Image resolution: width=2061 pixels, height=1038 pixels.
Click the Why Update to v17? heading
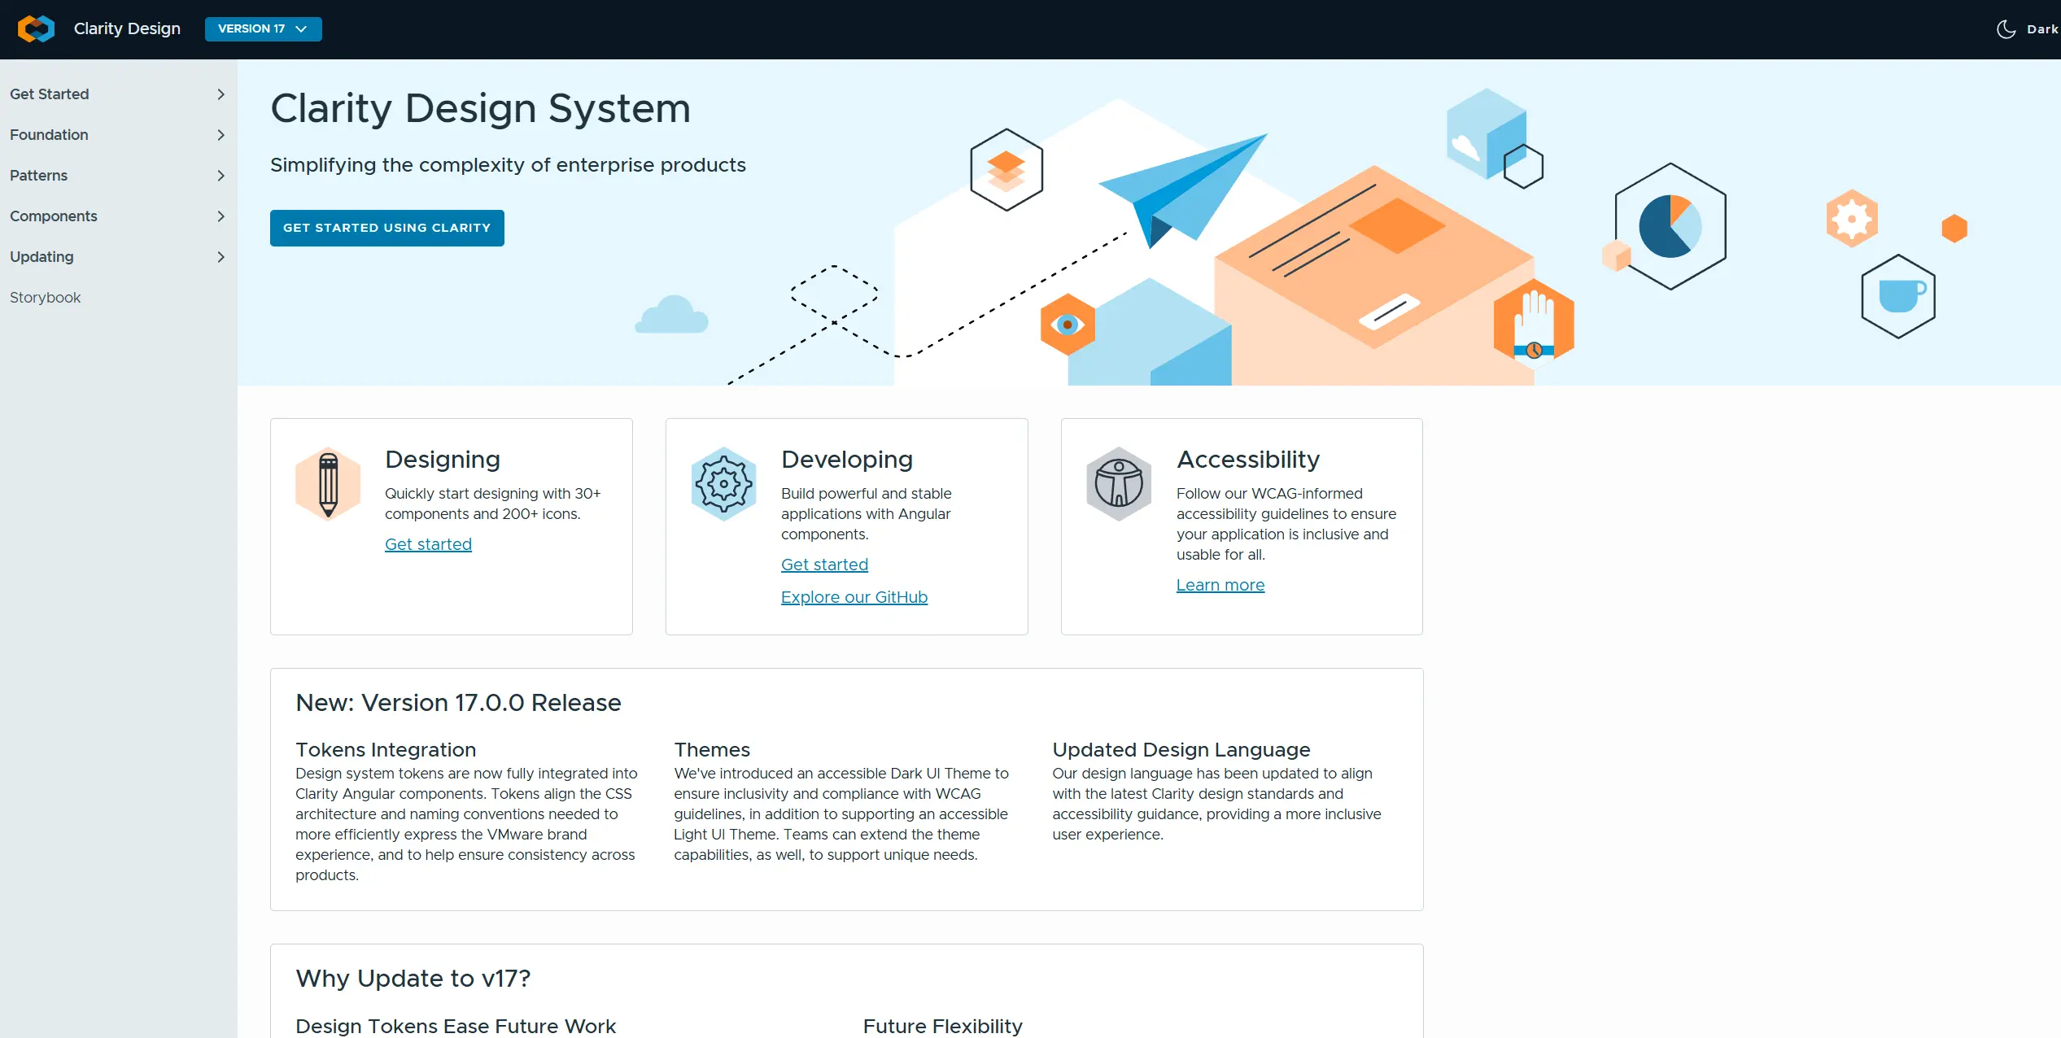pyautogui.click(x=413, y=979)
